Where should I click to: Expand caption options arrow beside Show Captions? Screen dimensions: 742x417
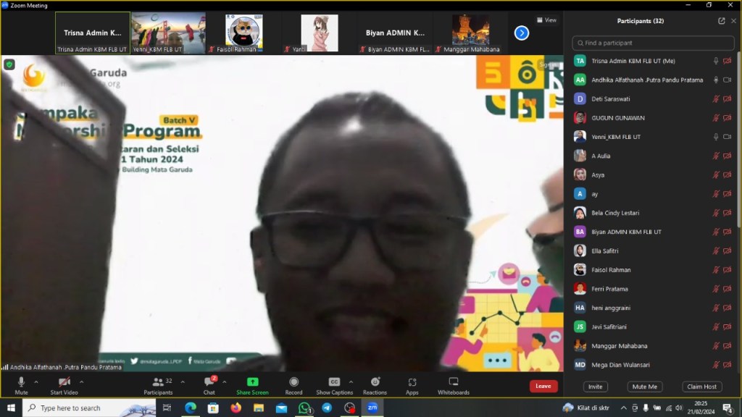351,382
